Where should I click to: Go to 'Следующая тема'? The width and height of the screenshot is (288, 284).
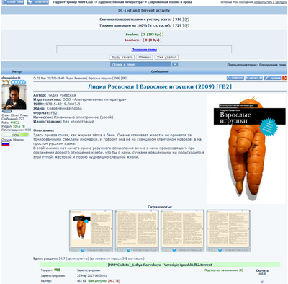[x=272, y=65]
